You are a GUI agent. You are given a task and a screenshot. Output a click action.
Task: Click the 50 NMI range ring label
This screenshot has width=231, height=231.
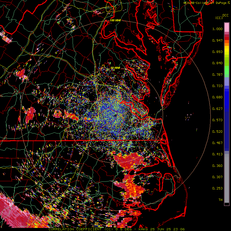click(x=115, y=68)
